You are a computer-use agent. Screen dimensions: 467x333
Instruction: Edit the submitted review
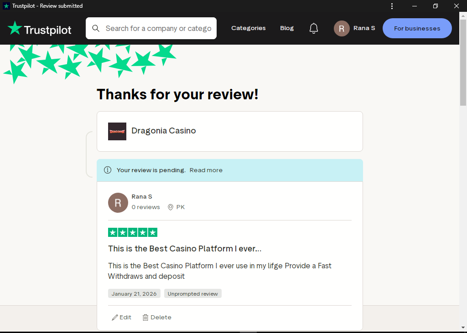pos(121,318)
